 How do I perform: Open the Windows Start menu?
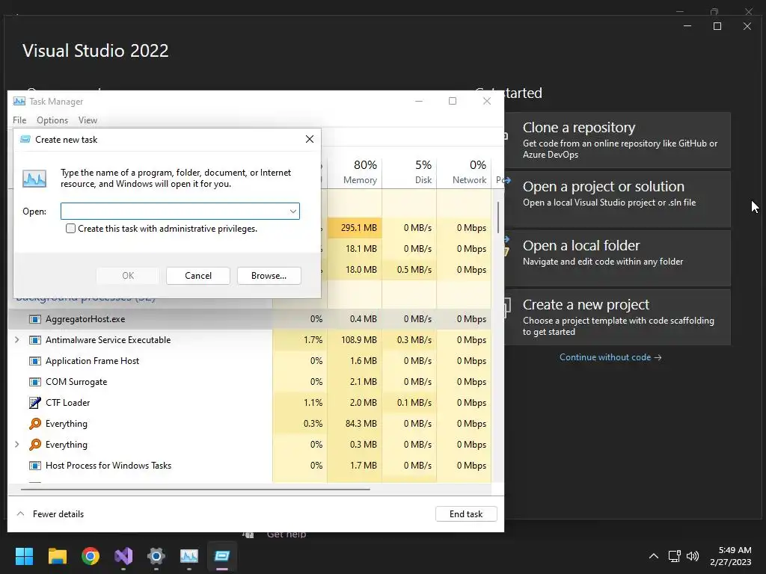click(x=24, y=556)
